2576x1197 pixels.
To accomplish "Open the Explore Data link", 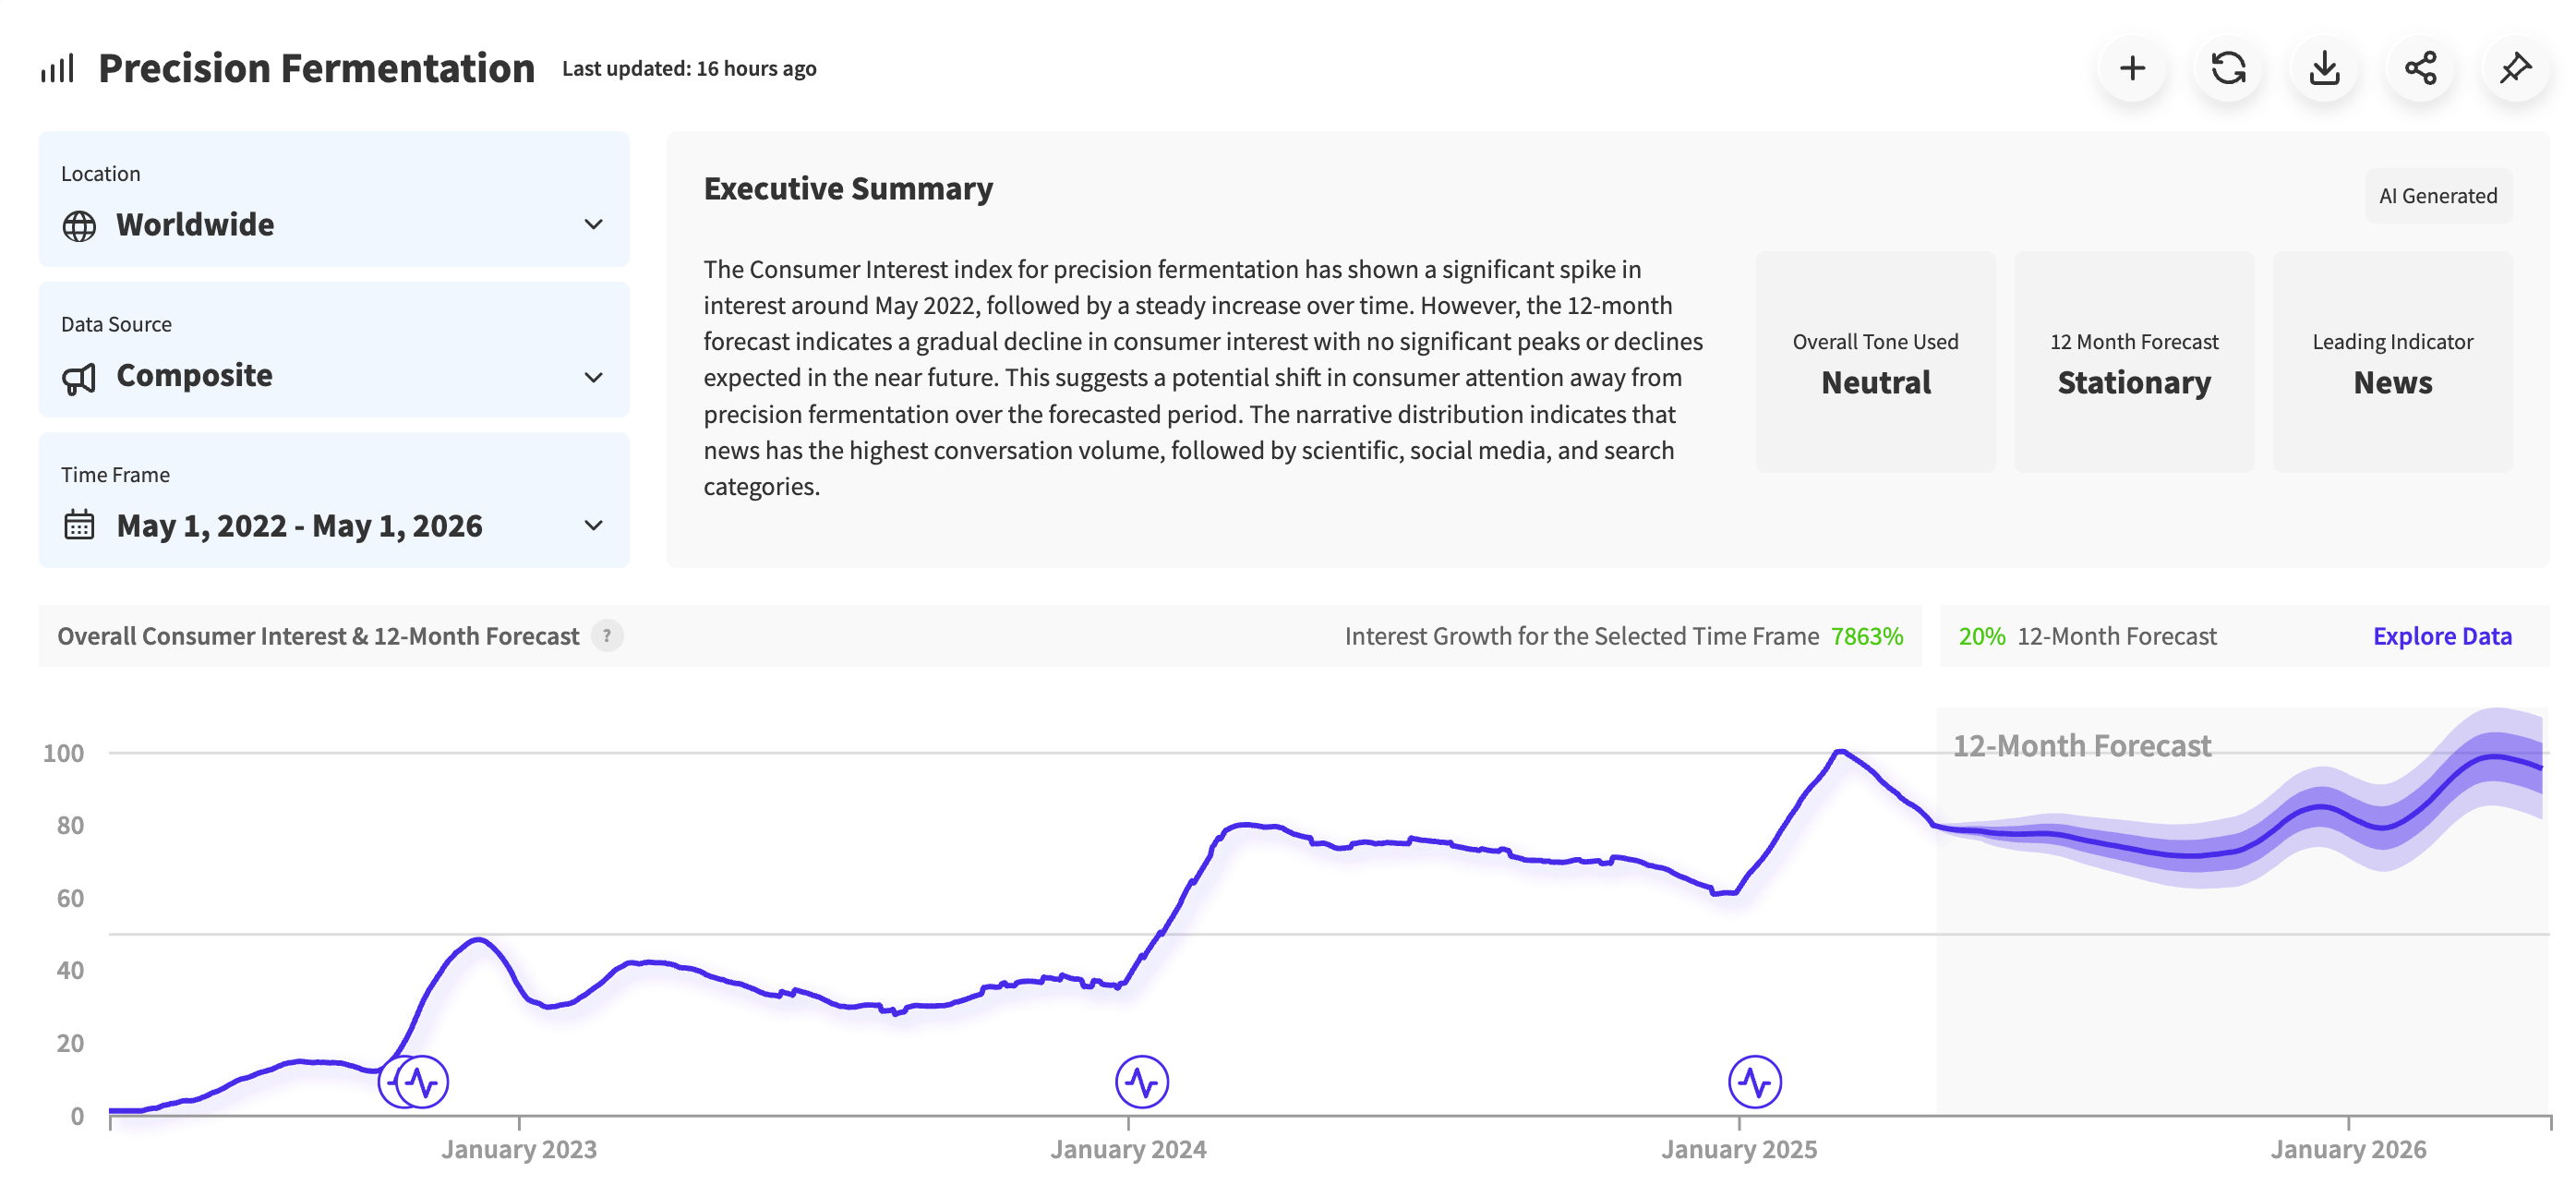I will click(x=2441, y=636).
